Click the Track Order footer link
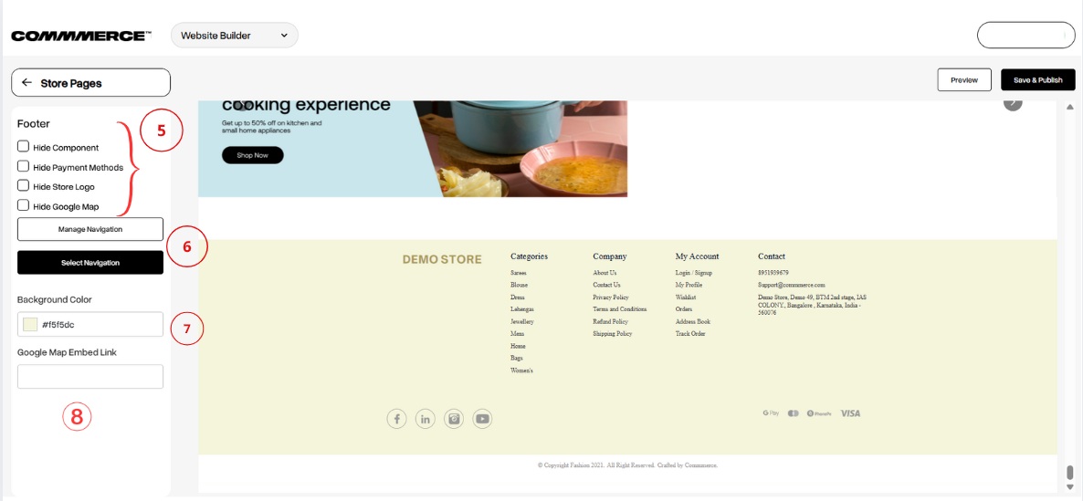 [x=691, y=334]
